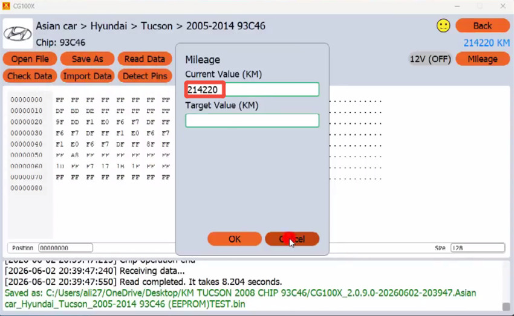
Task: Click 'Tucson' in the breadcrumb
Action: pyautogui.click(x=157, y=26)
